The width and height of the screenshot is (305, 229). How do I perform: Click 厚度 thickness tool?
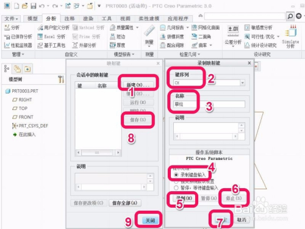pyautogui.click(x=118, y=45)
